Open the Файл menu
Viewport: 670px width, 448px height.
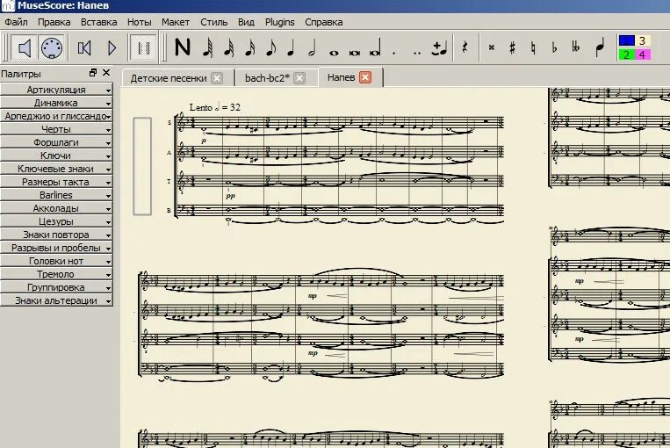coord(16,22)
